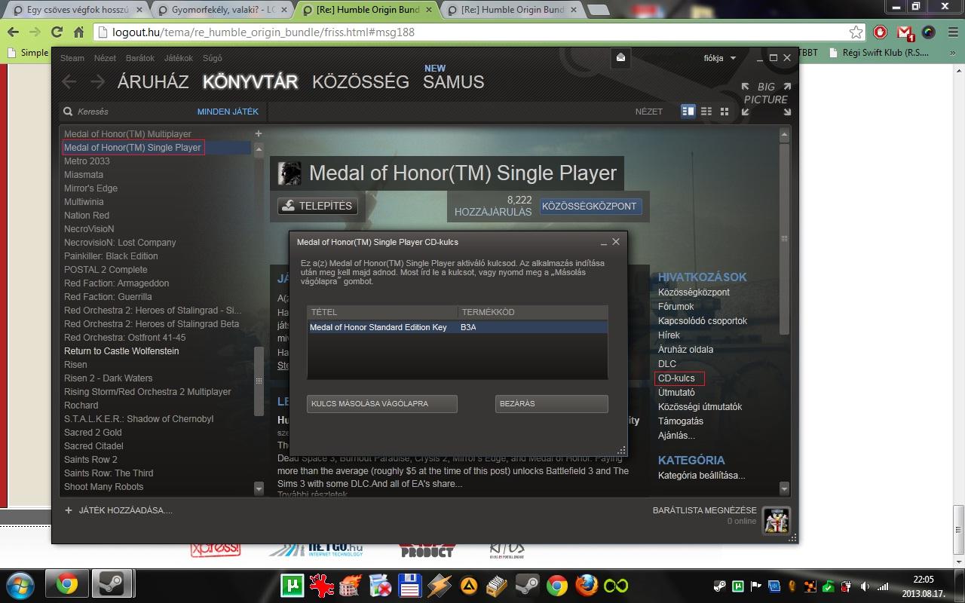This screenshot has width=965, height=603.
Task: Click BARÁTLISTA MEGNÉZÉSE
Action: click(x=704, y=510)
